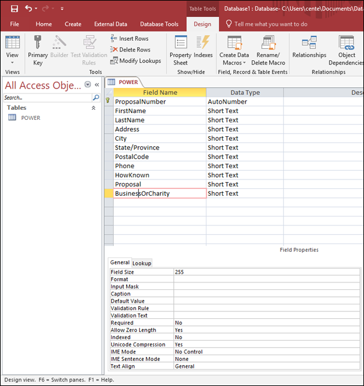Image resolution: width=364 pixels, height=386 pixels.
Task: Expand the Create Data Macros dropdown arrow
Action: pyautogui.click(x=244, y=63)
